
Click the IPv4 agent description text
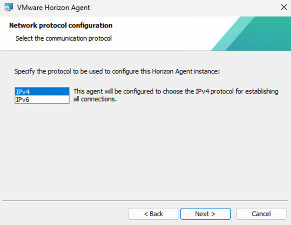[176, 92]
